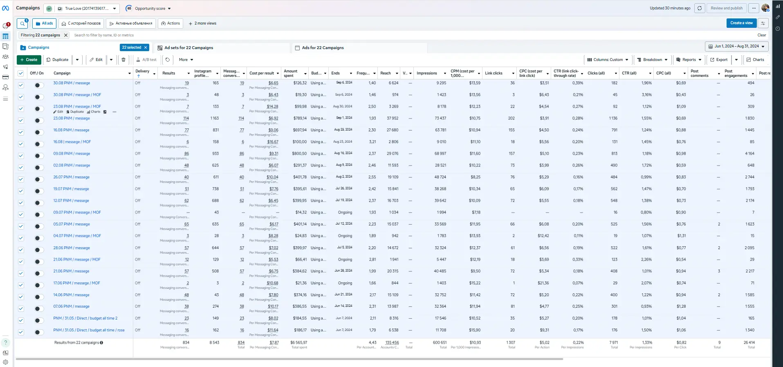Expand the Breakdown dropdown

652,60
